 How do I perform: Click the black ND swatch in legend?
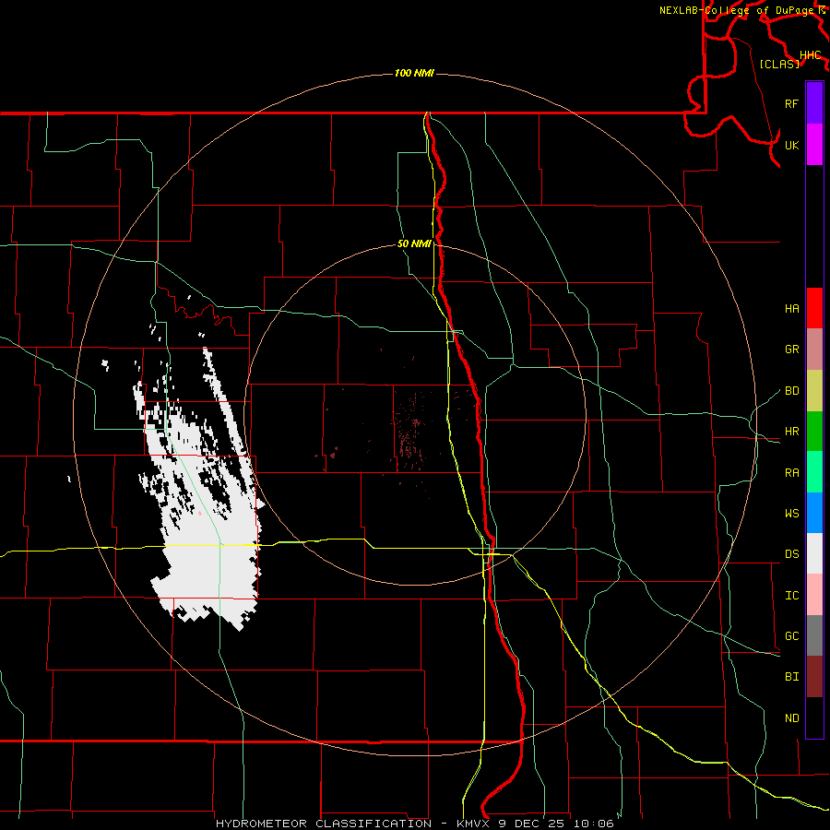click(814, 717)
